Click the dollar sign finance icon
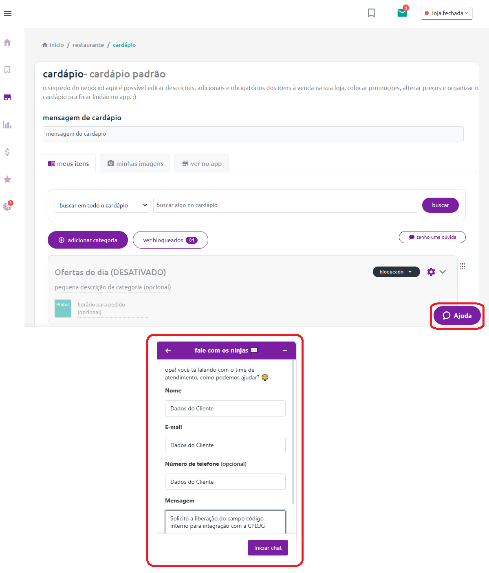Viewport: 489px width, 573px height. click(x=7, y=152)
